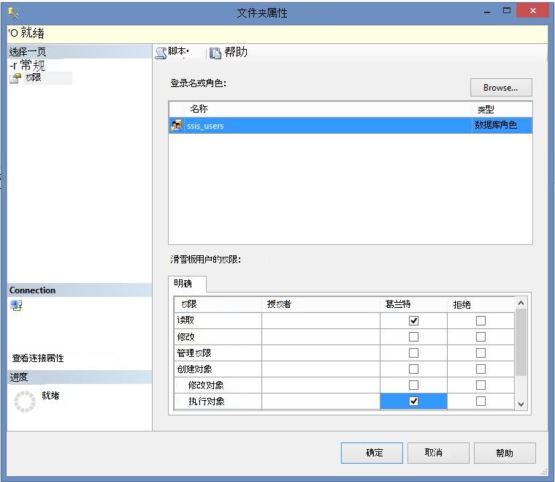The width and height of the screenshot is (555, 482).
Task: Switch to the 明确 tab
Action: [187, 284]
